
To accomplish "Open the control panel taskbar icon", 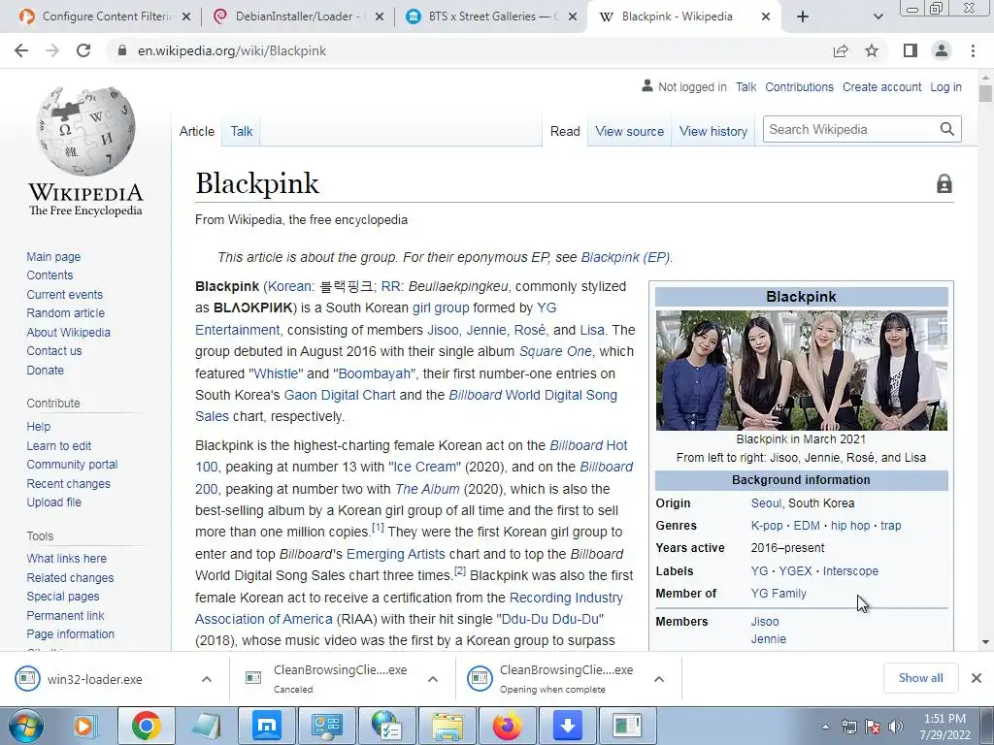I will (x=326, y=726).
